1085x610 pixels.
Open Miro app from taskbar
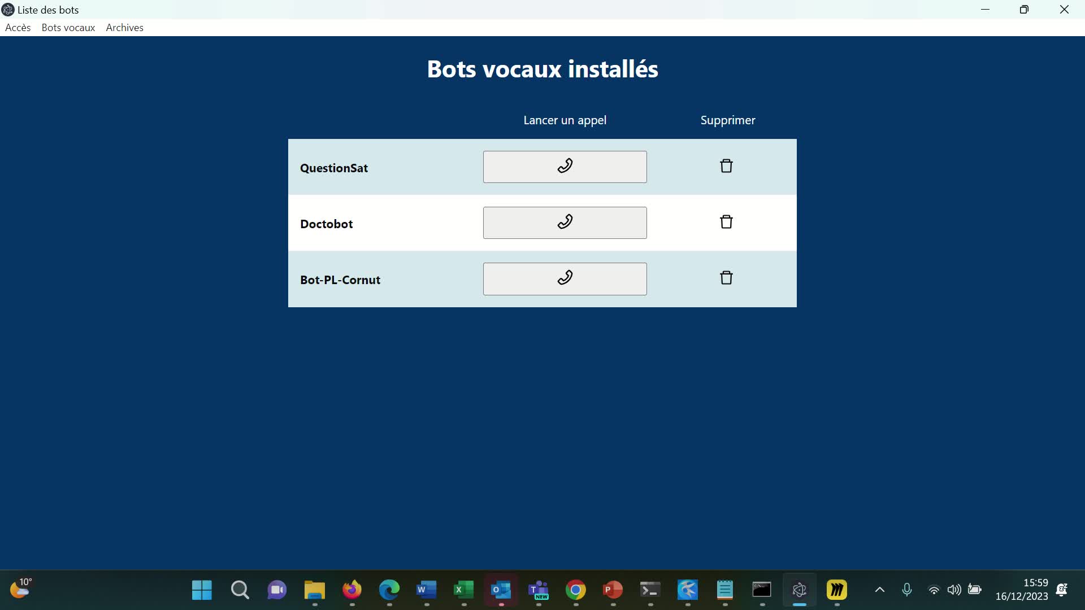(836, 590)
